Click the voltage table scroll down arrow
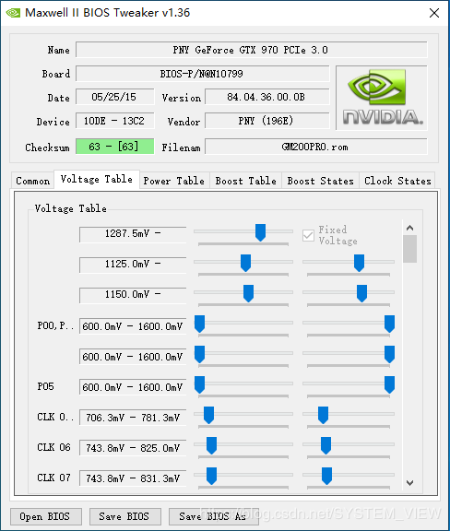The width and height of the screenshot is (450, 531). [410, 483]
